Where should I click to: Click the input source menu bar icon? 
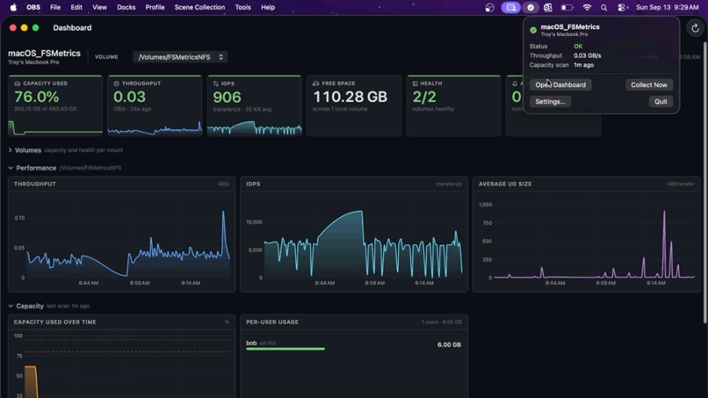(548, 7)
